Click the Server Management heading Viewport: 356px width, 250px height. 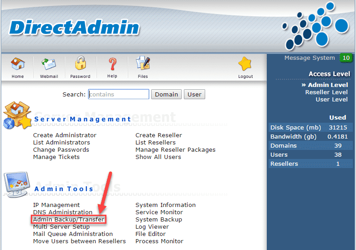(x=82, y=119)
